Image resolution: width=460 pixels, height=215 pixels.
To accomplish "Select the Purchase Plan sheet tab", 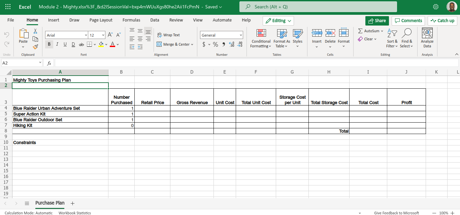I will coord(50,203).
